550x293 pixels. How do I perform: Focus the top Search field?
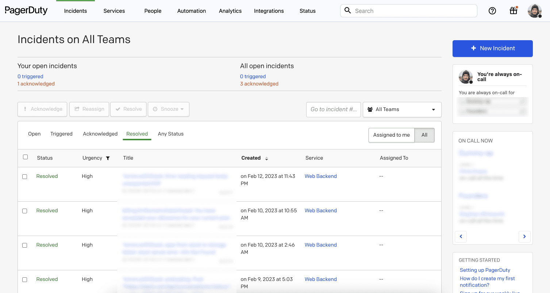click(409, 11)
